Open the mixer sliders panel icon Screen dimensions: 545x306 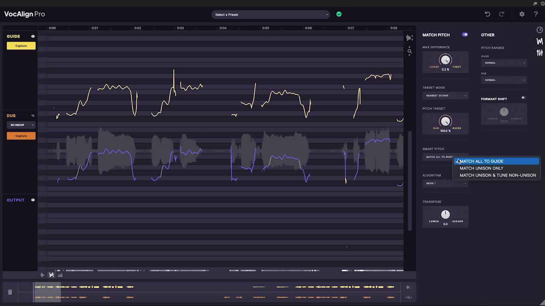point(539,53)
